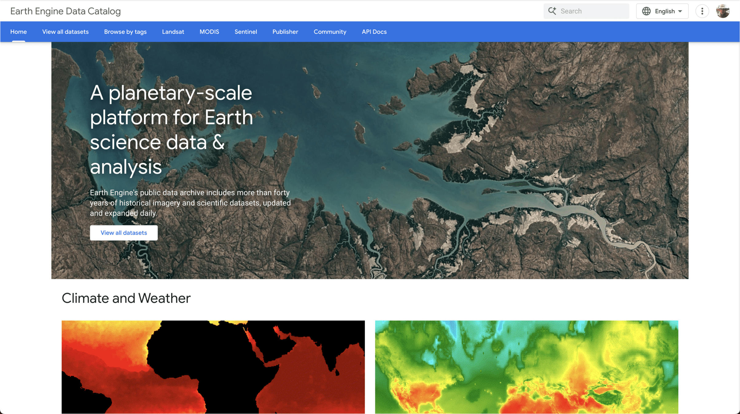The width and height of the screenshot is (740, 414).
Task: Open the sea surface temperature thumbnail
Action: coord(213,367)
